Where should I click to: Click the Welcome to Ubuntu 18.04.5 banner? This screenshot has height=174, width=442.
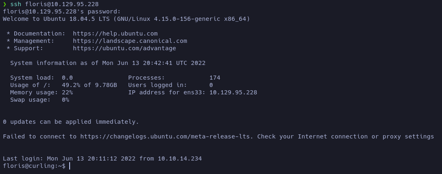[x=126, y=19]
